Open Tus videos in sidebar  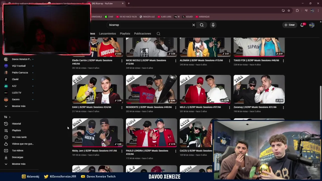coord(18,151)
